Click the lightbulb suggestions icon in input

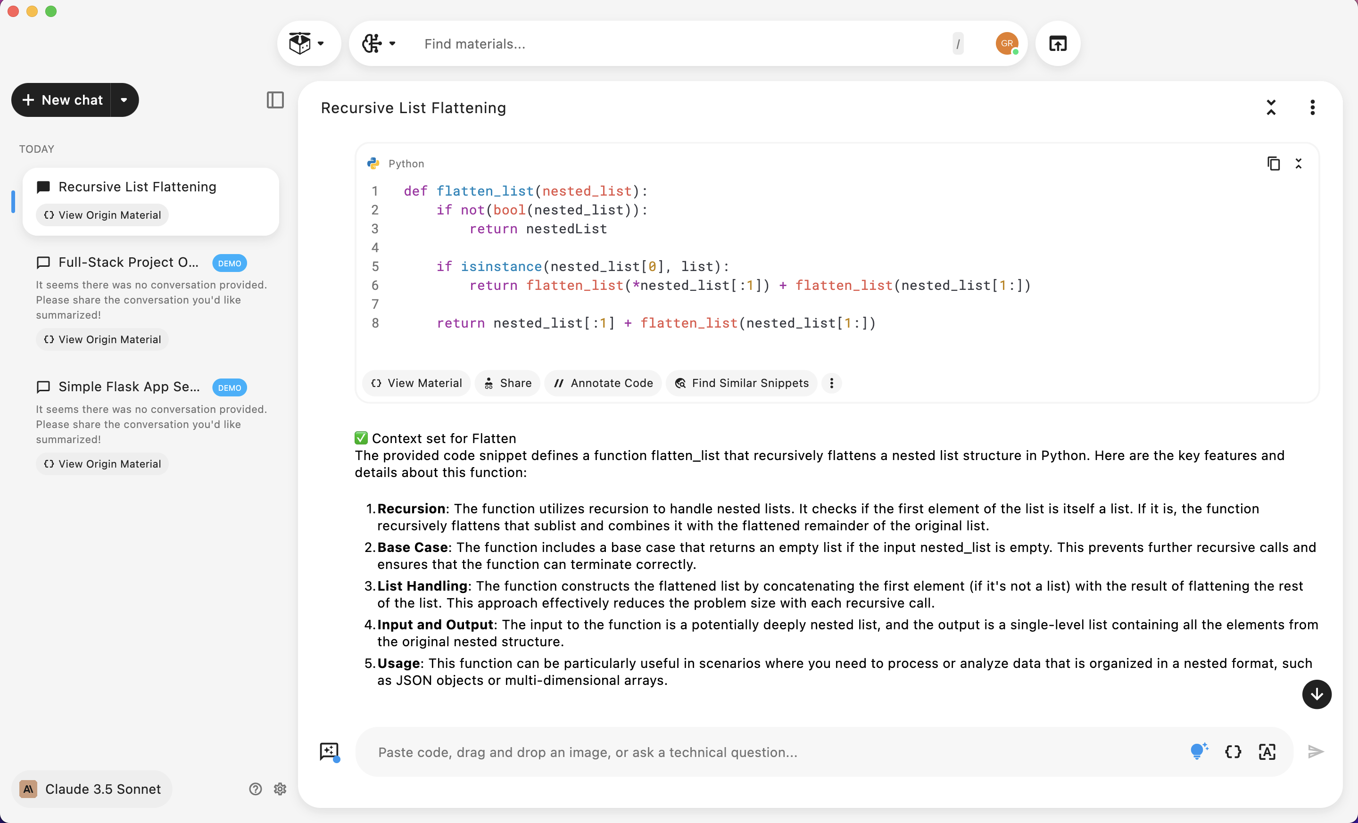(1198, 751)
